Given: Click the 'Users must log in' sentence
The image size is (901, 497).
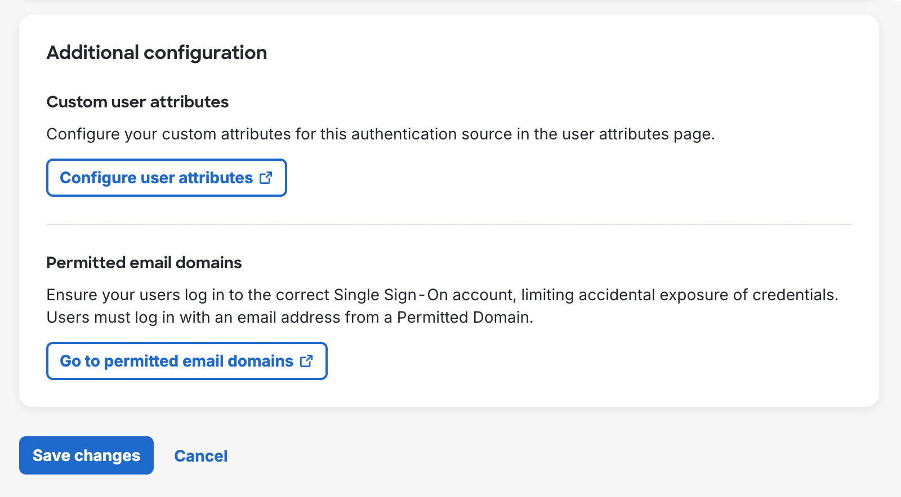Looking at the screenshot, I should [x=289, y=318].
